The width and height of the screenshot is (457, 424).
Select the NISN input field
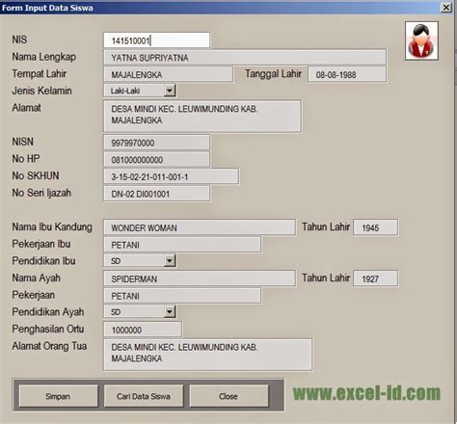pyautogui.click(x=156, y=143)
